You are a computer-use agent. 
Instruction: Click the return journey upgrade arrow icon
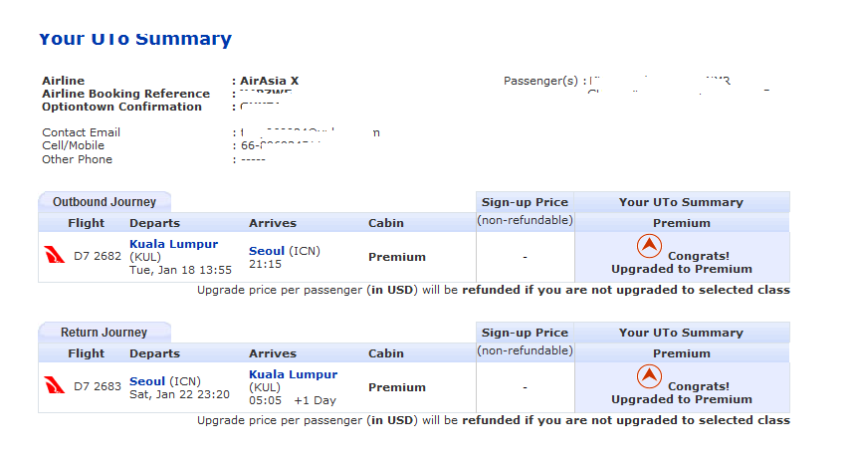click(649, 376)
